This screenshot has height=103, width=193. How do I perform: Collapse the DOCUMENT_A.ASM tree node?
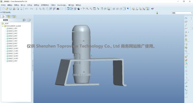click(3, 26)
